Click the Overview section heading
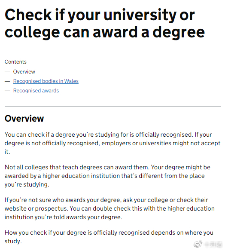 (24, 119)
